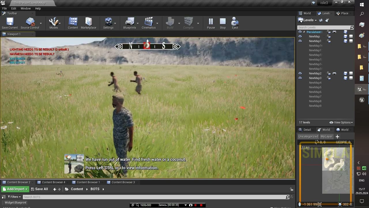Click the white color box on the NewMap2 row
This screenshot has width=369, height=208.
pyautogui.click(x=351, y=73)
